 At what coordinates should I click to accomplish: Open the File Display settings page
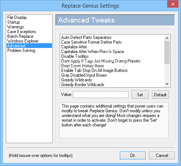pyautogui.click(x=17, y=17)
